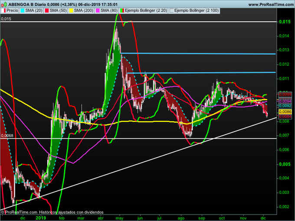Click the green-red Bollinger (2 20) swatch
Image resolution: width=295 pixels, height=221 pixels.
(x=122, y=11)
